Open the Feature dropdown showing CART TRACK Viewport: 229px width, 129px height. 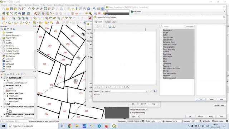124,91
